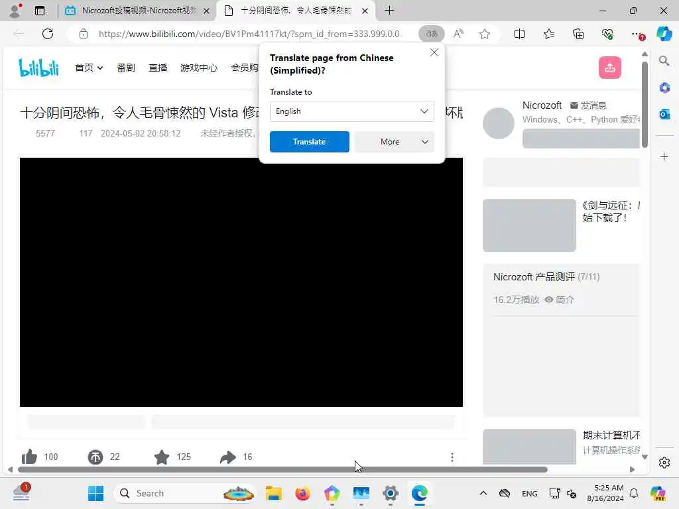Open the 番剧 menu item
The image size is (679, 509).
125,68
